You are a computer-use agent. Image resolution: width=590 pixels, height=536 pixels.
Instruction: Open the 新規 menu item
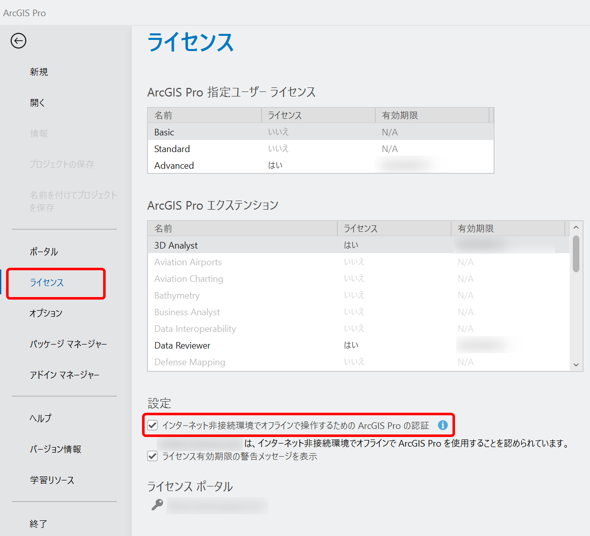point(39,72)
